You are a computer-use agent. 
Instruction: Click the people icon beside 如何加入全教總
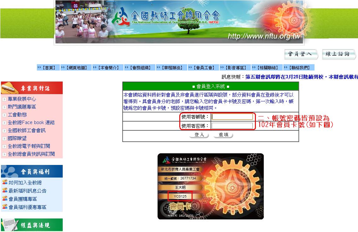pos(5,182)
